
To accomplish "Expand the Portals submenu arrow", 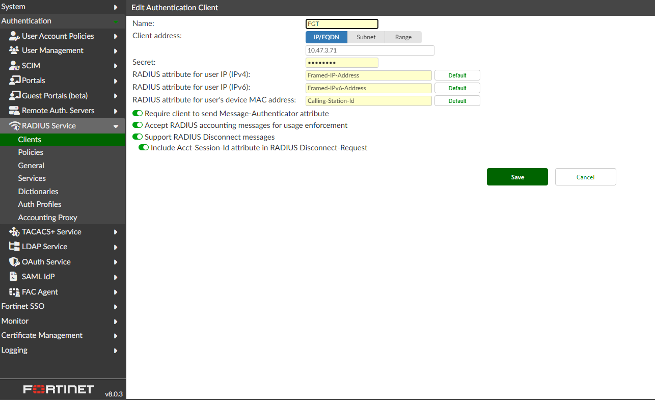I will click(116, 81).
